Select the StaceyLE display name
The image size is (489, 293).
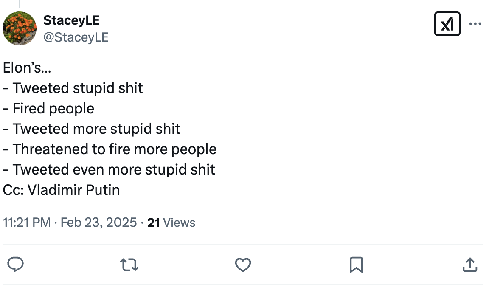71,20
